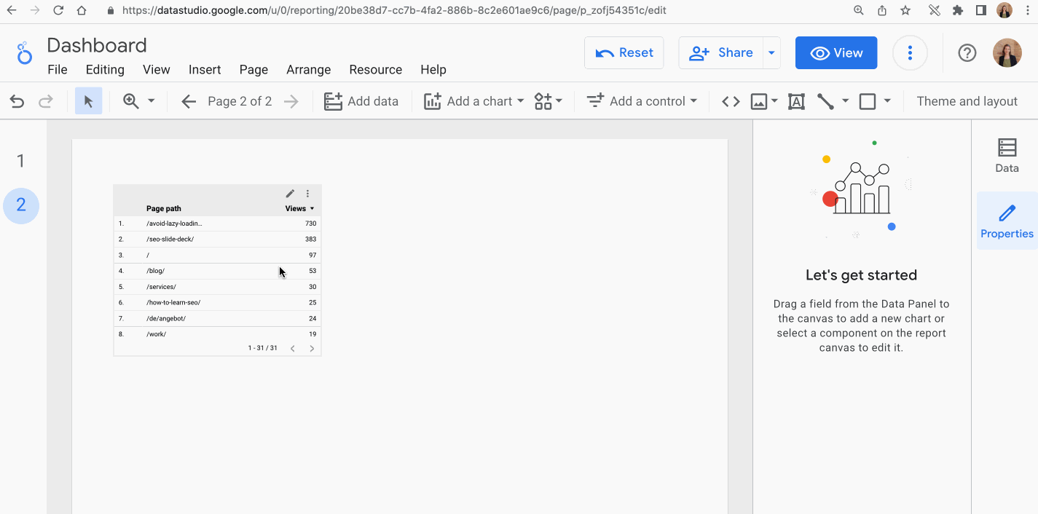
Task: Open the Insert menu
Action: 204,69
